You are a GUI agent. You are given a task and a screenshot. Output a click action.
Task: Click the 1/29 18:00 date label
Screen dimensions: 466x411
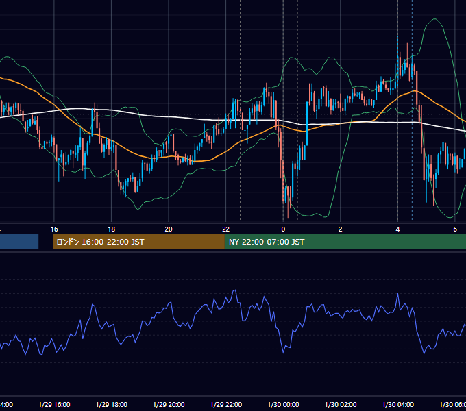(112, 405)
